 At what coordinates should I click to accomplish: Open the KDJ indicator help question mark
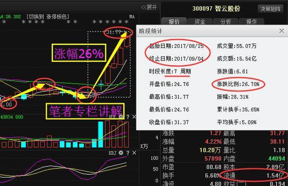click(x=128, y=153)
